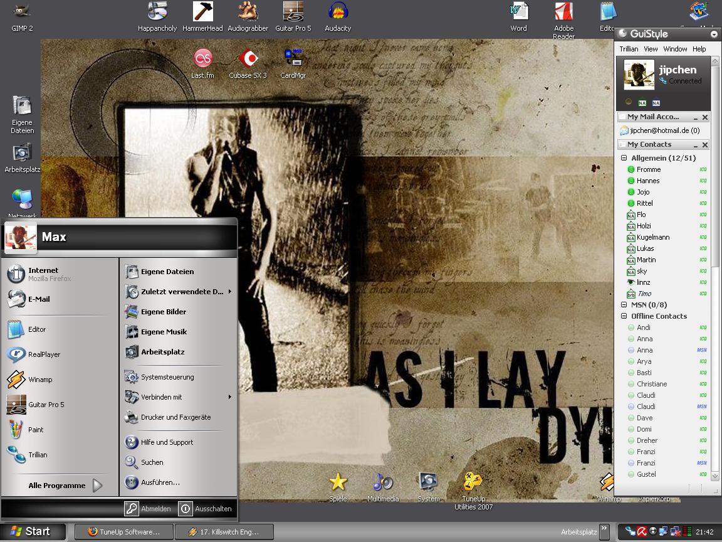722x542 pixels.
Task: Collapse the MSN (0/8) contact group
Action: [624, 305]
